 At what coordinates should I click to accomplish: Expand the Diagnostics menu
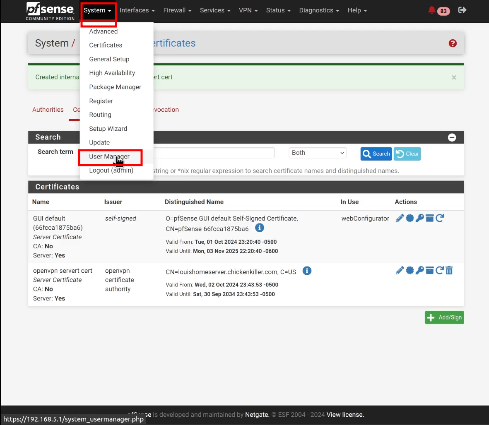click(x=319, y=10)
